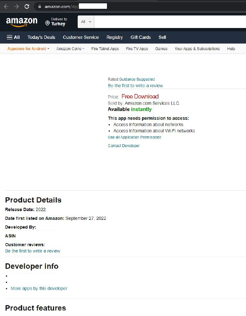The image size is (246, 316).
Task: Click review link under Customer reviews
Action: pyautogui.click(x=33, y=251)
